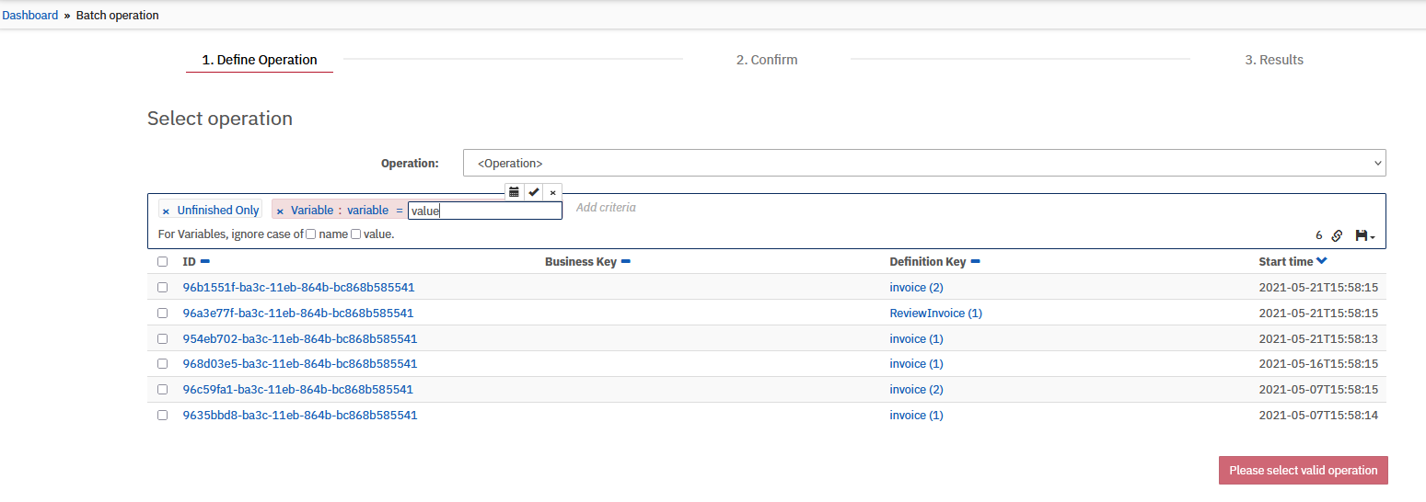Remove the Unfinished Only filter
This screenshot has width=1426, height=502.
click(x=166, y=211)
